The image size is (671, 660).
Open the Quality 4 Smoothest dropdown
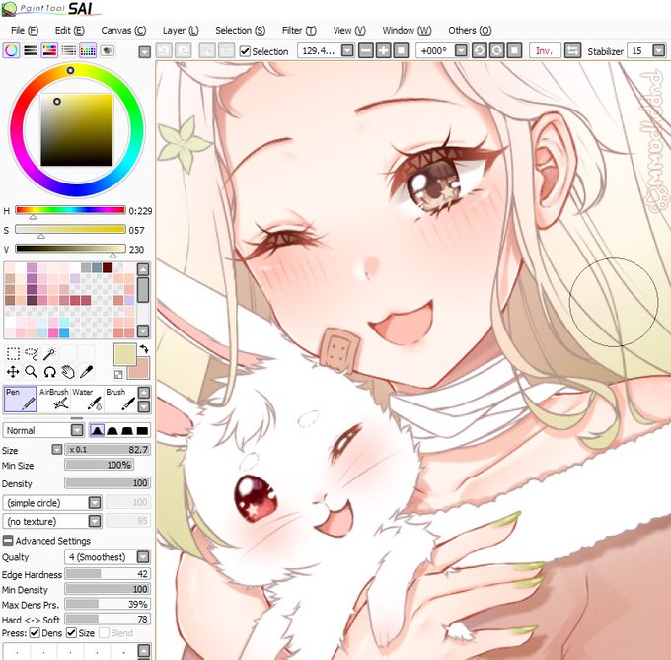[x=143, y=557]
